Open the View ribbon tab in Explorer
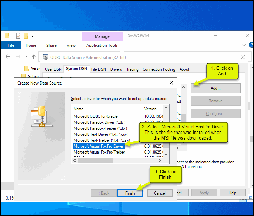 coord(71,45)
